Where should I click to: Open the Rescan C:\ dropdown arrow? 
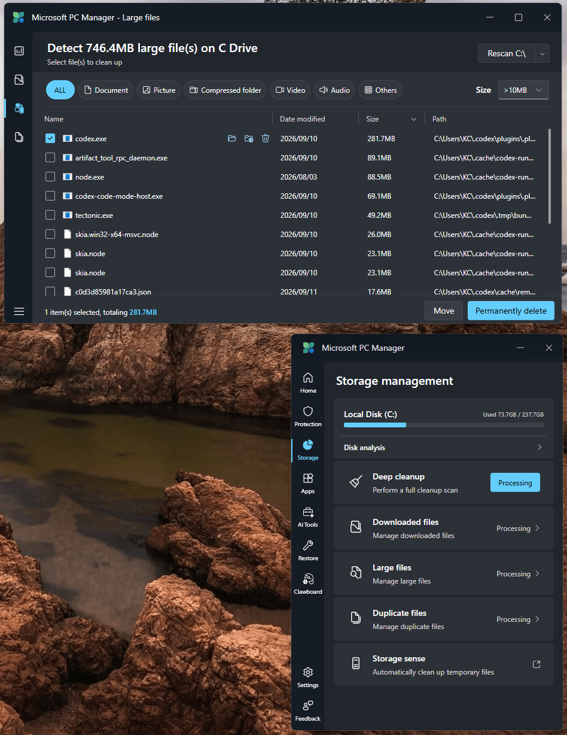coord(542,53)
